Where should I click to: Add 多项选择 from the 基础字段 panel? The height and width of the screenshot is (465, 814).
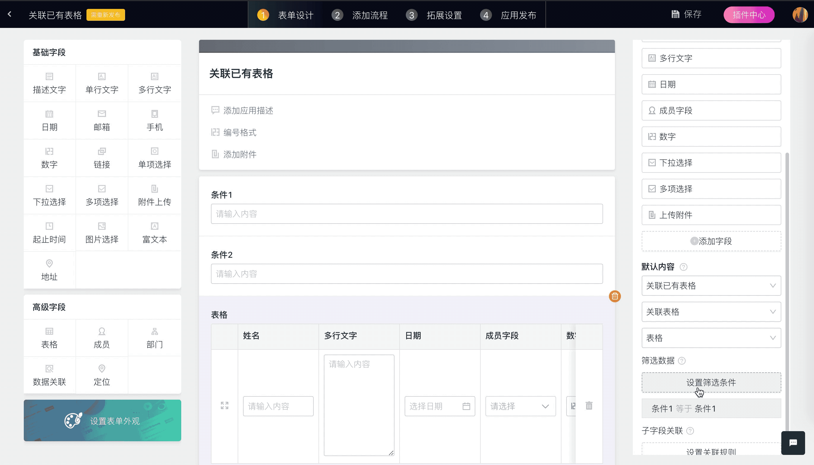102,195
